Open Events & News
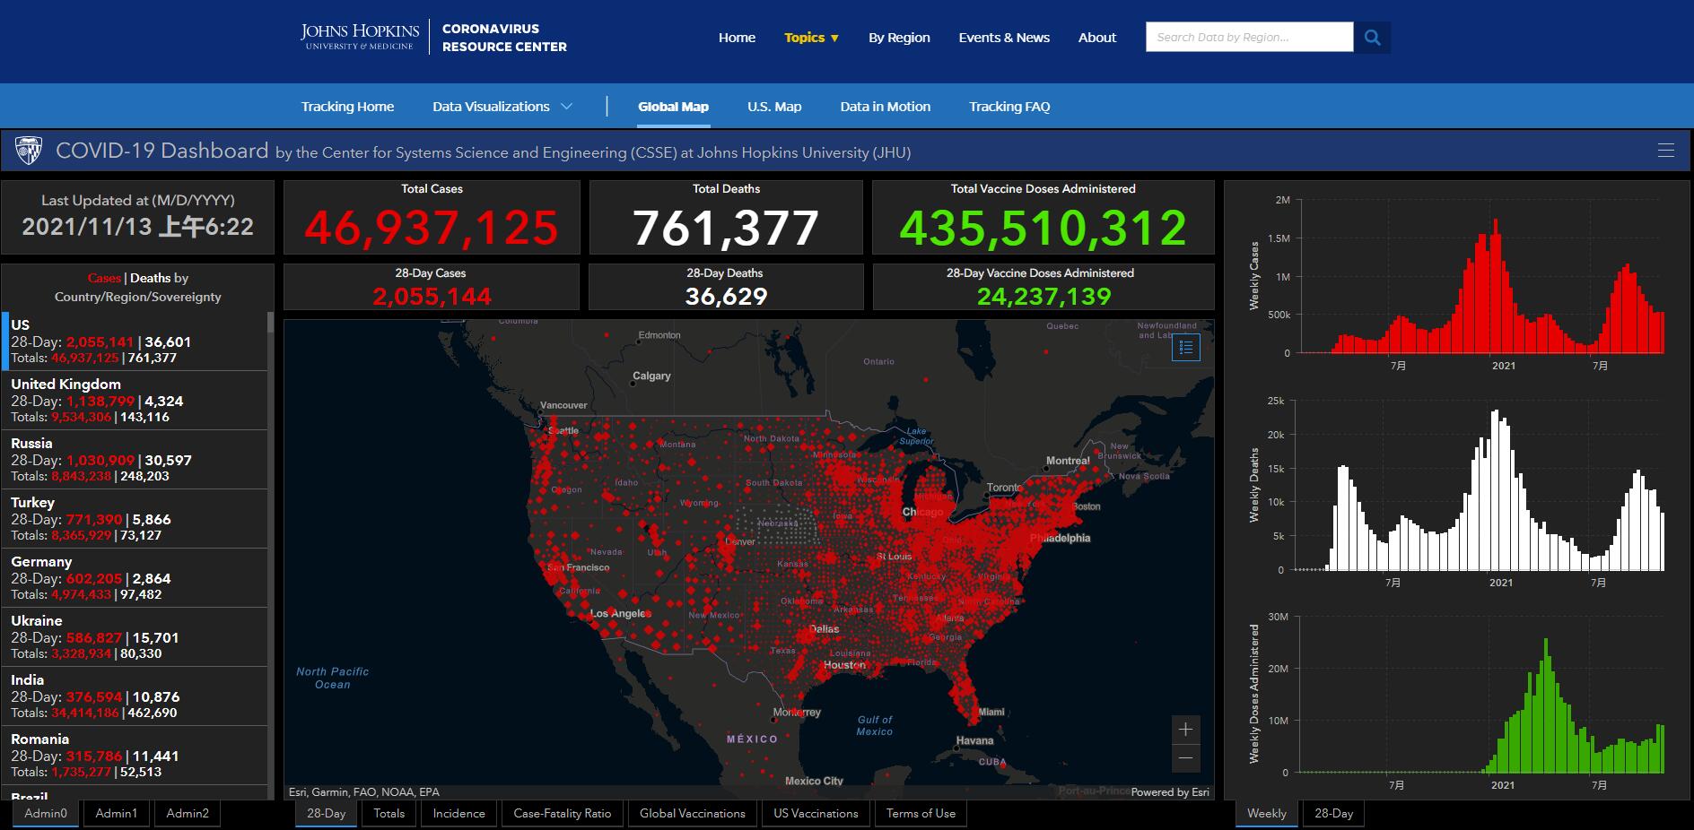Viewport: 1694px width, 830px height. (x=1004, y=38)
